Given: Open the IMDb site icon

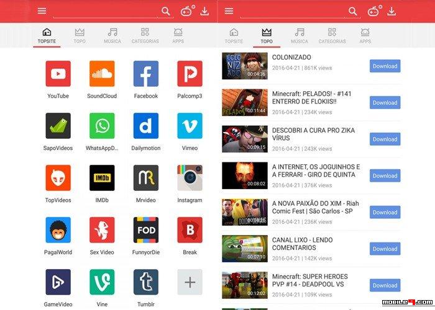Looking at the screenshot, I should tap(102, 178).
